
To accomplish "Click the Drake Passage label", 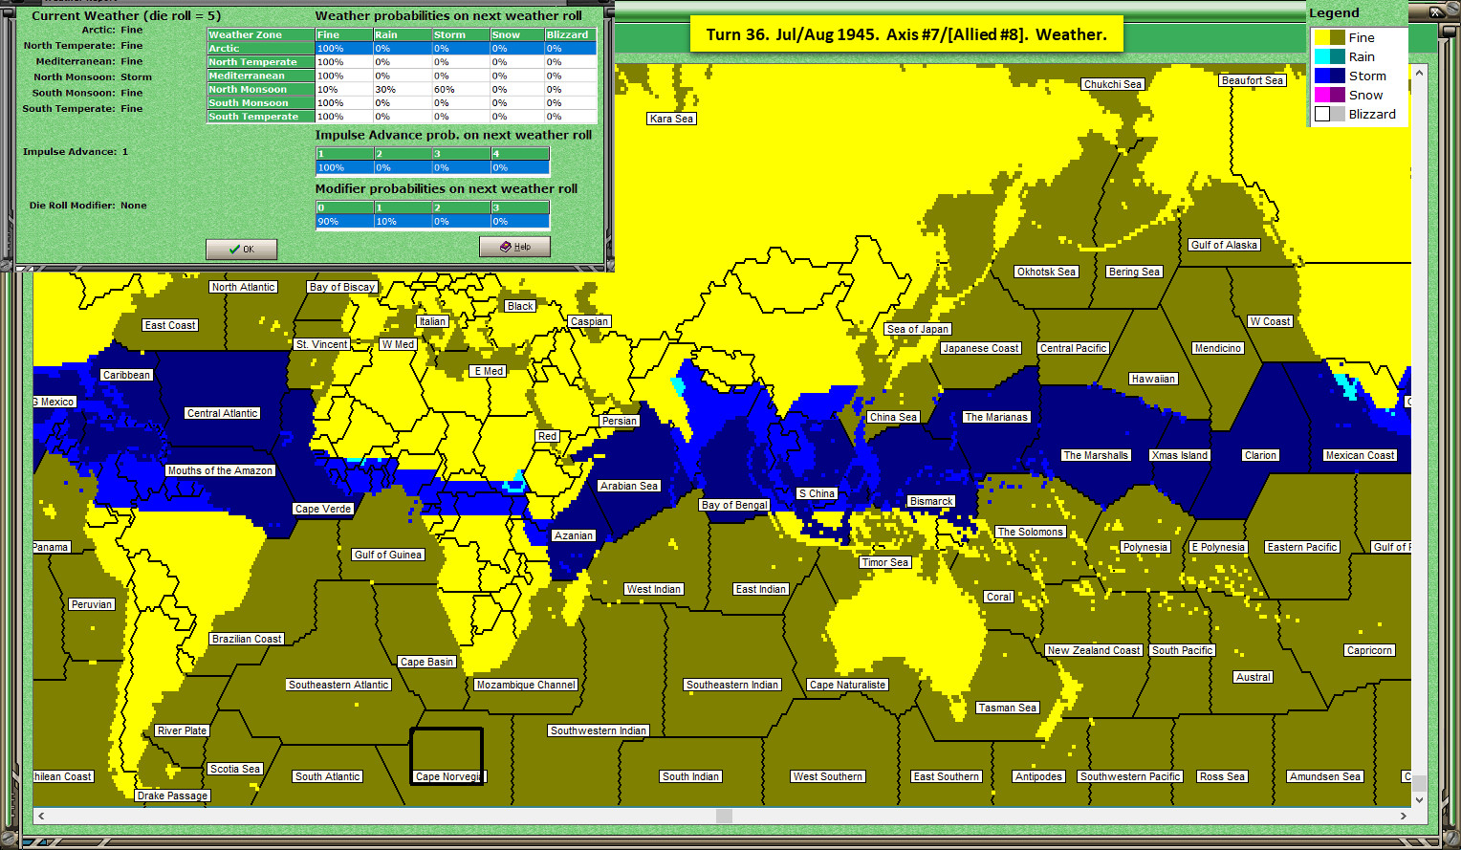I will 172,796.
